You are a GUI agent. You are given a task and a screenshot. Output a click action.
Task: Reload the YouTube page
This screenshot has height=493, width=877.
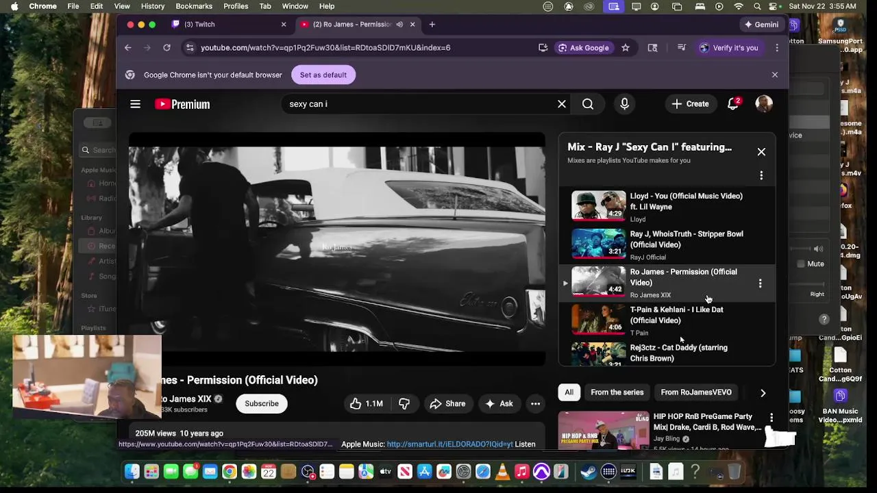click(x=166, y=48)
